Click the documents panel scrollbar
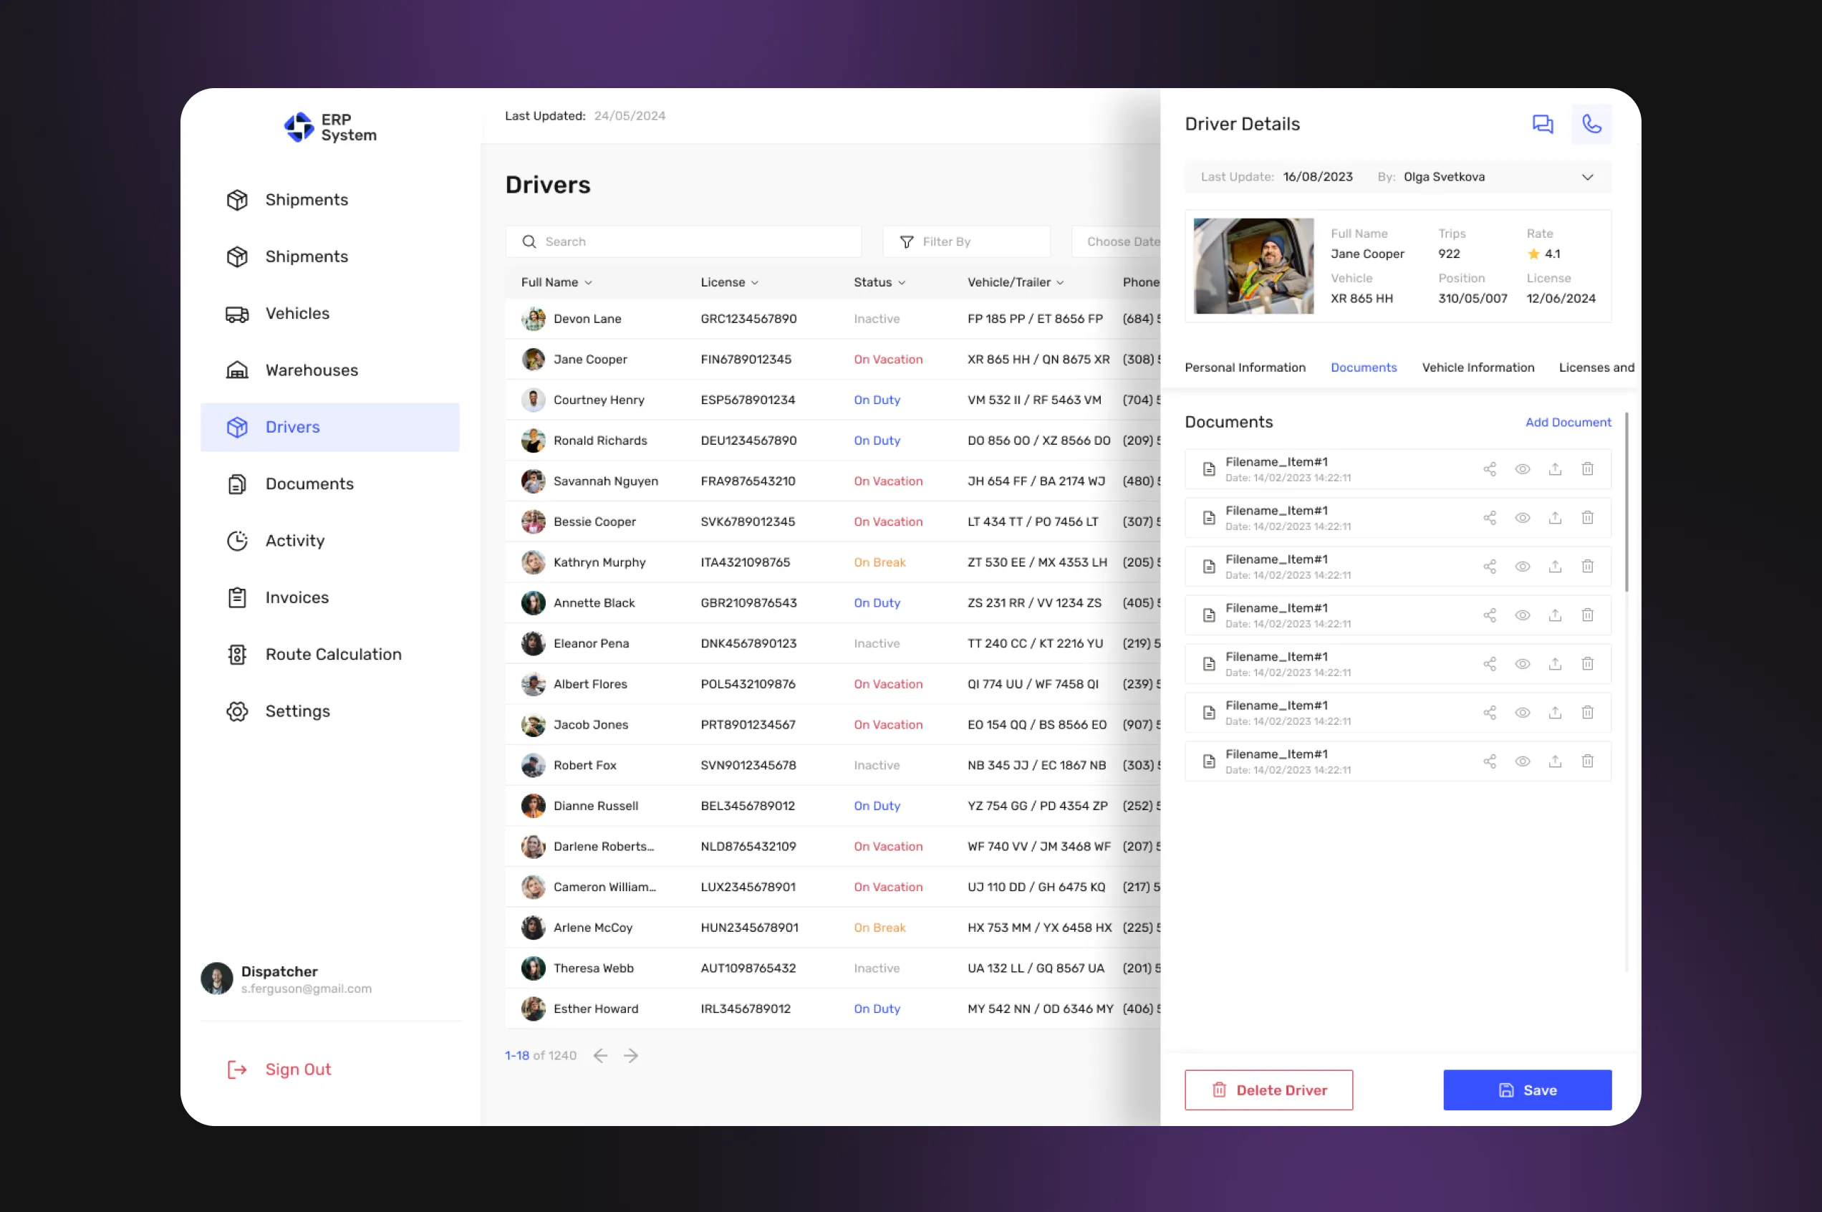 pos(1626,502)
